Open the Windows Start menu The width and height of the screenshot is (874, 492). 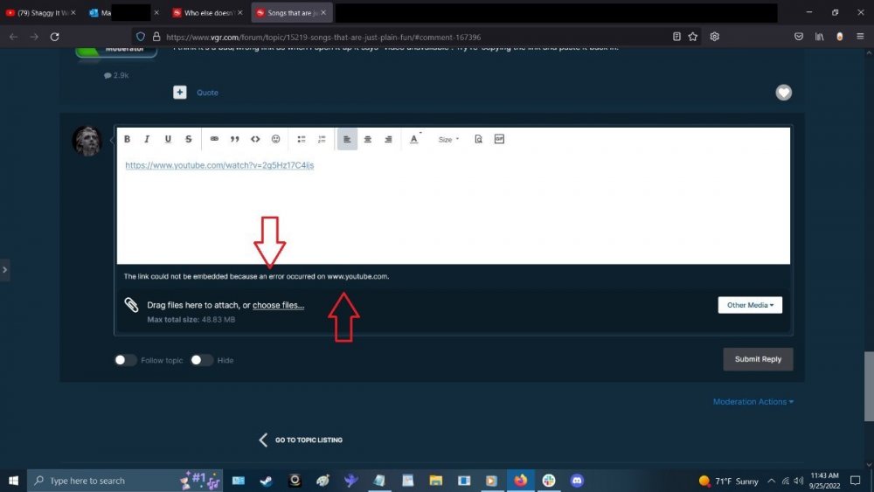tap(13, 481)
